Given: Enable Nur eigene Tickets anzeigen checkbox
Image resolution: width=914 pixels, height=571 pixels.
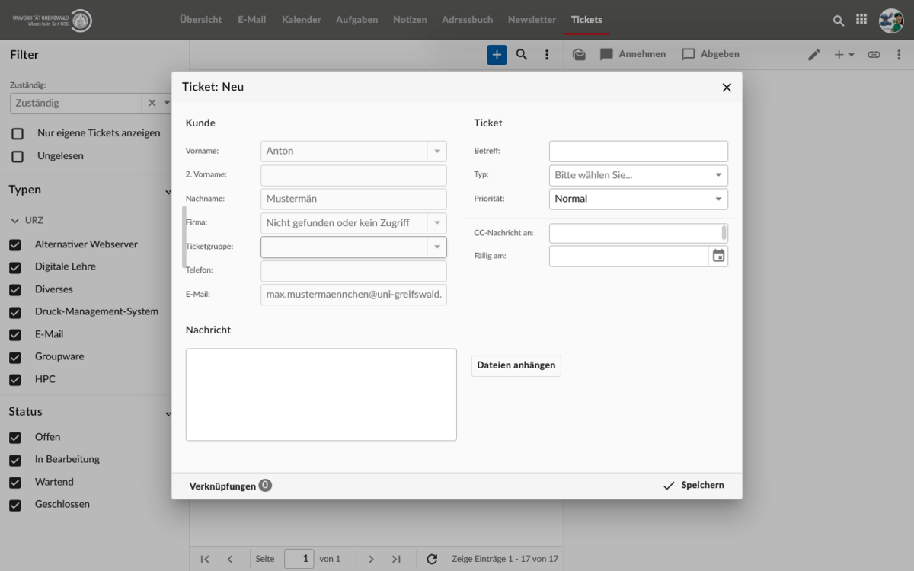Looking at the screenshot, I should pos(18,133).
